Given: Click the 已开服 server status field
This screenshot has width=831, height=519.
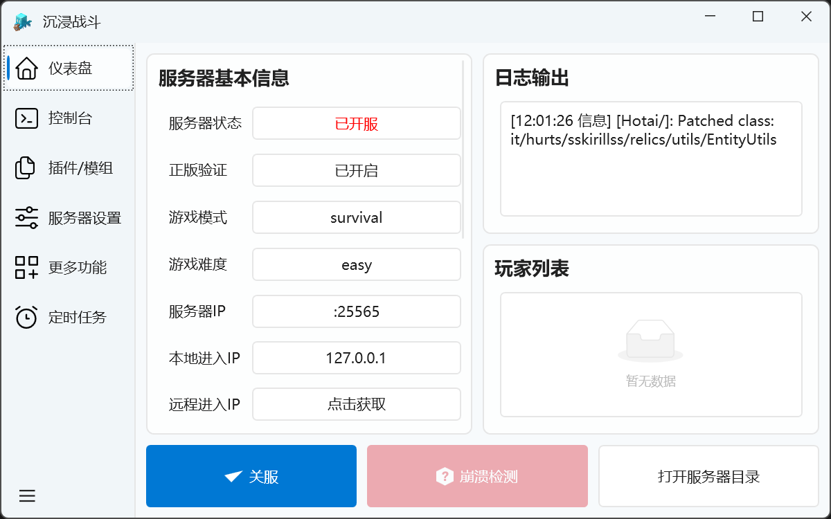Looking at the screenshot, I should [356, 124].
